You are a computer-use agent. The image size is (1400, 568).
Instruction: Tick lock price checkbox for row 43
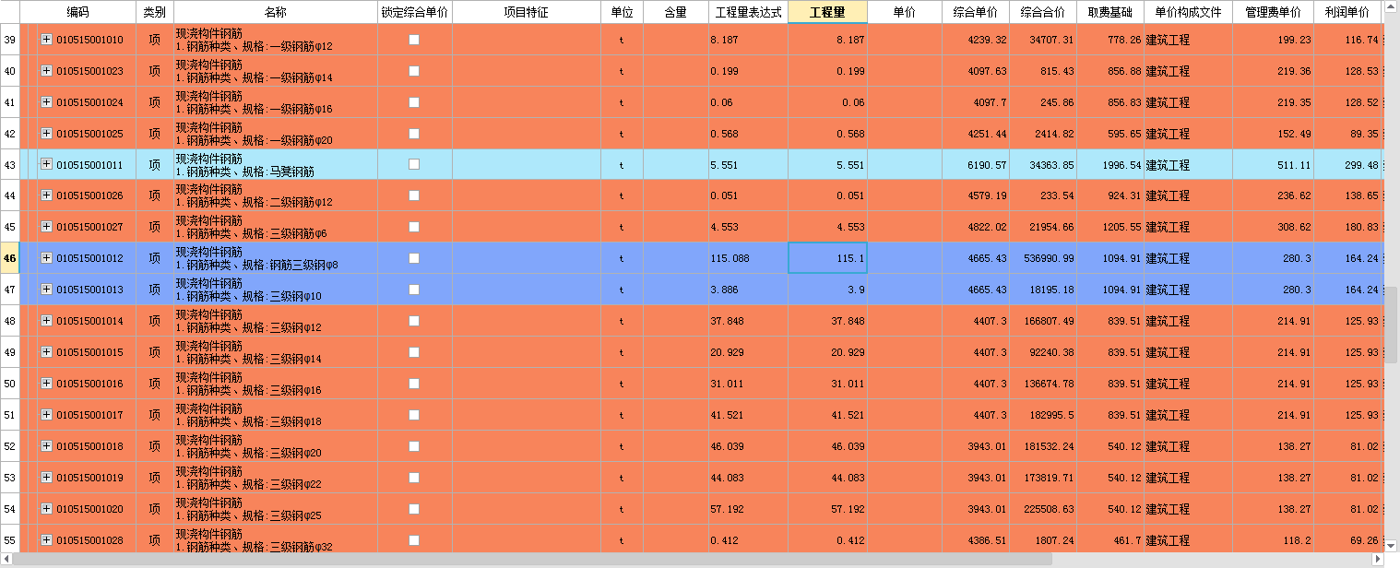(414, 164)
